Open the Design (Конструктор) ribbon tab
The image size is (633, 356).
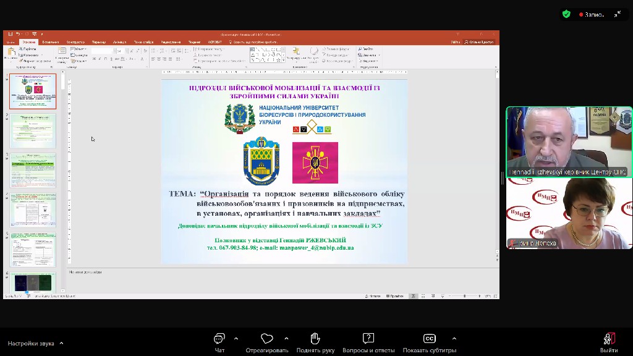75,42
